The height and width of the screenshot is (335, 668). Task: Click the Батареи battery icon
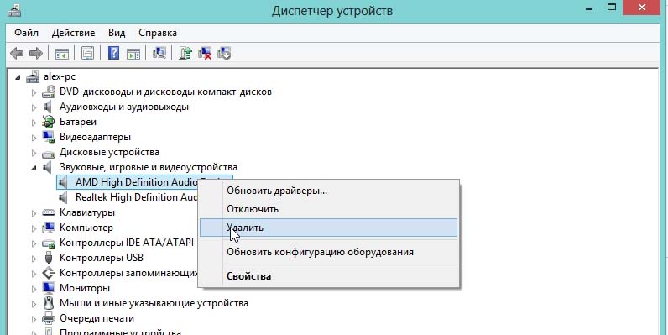click(49, 122)
